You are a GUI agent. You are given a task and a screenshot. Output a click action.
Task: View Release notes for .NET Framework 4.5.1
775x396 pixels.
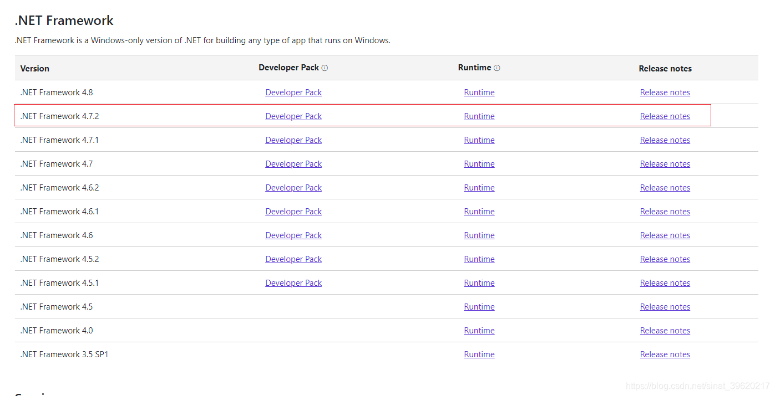click(665, 283)
